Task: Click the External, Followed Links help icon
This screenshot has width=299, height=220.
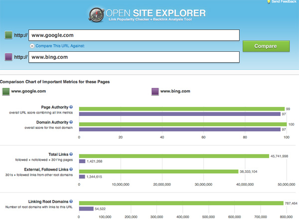Action: click(x=71, y=169)
